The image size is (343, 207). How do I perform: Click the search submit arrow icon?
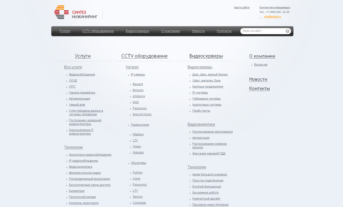click(x=287, y=31)
